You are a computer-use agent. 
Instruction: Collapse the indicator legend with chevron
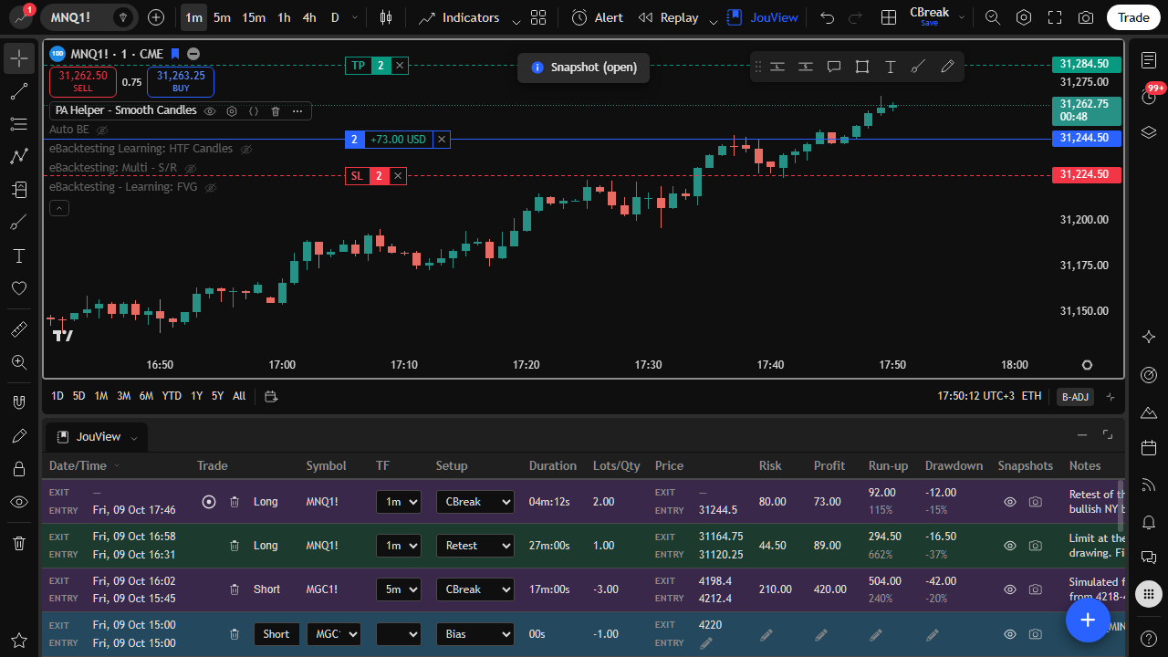point(58,208)
